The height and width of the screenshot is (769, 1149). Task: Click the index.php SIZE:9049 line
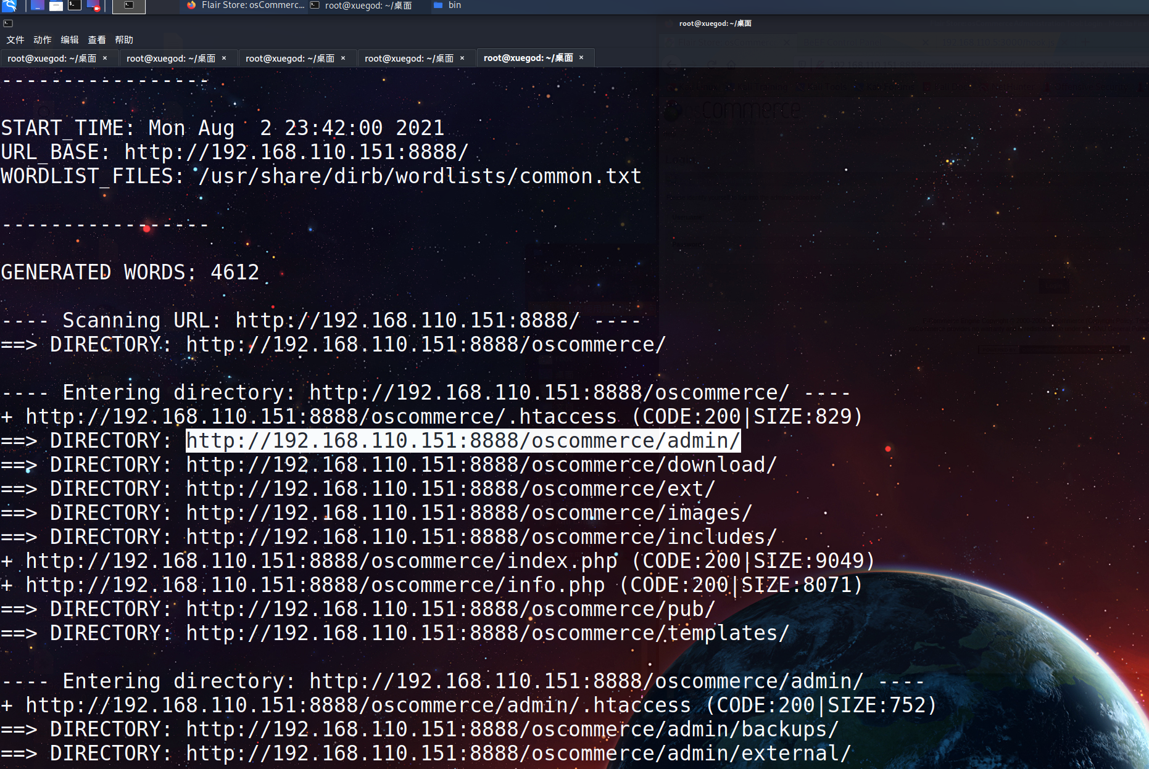(x=438, y=561)
